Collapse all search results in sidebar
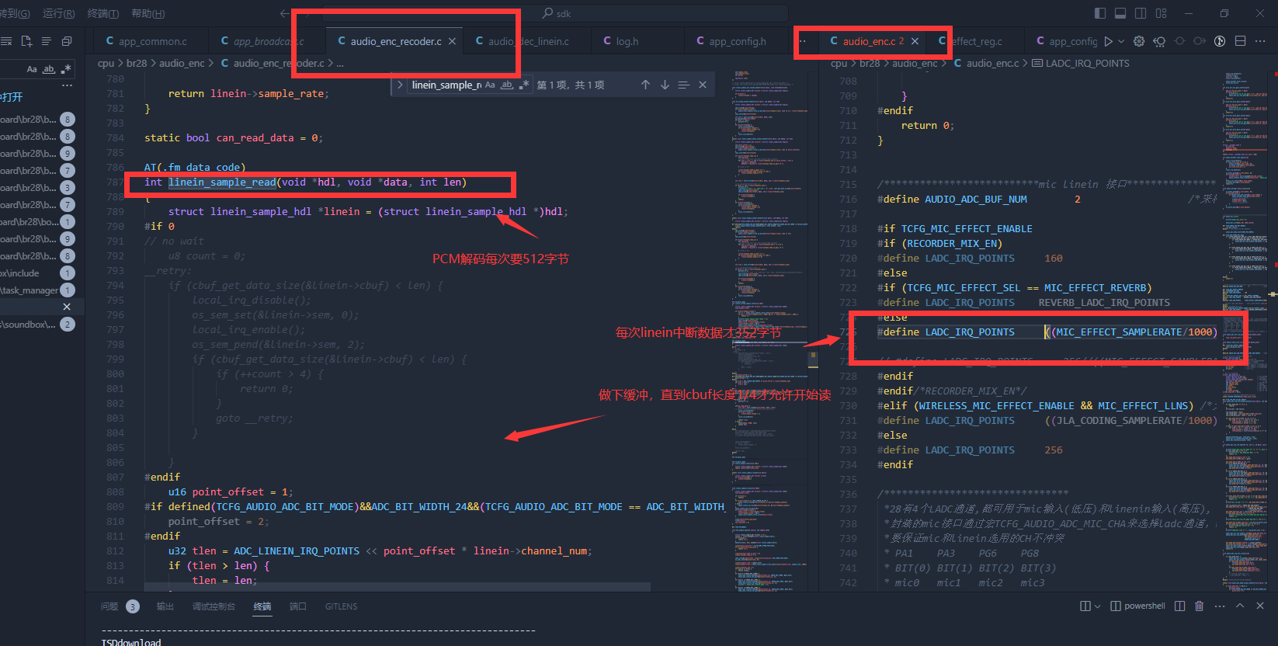Screen dimensions: 1278x646 click(x=67, y=41)
